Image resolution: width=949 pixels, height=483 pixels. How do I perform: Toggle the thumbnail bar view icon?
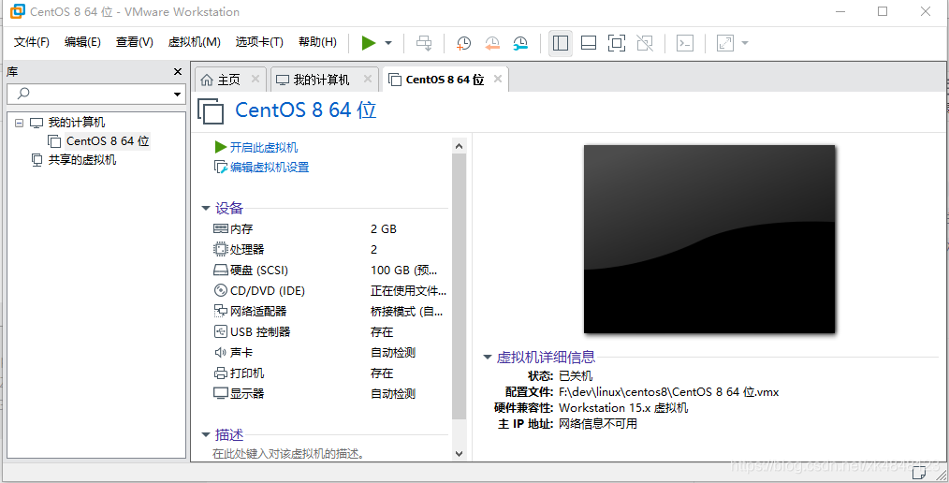point(589,43)
